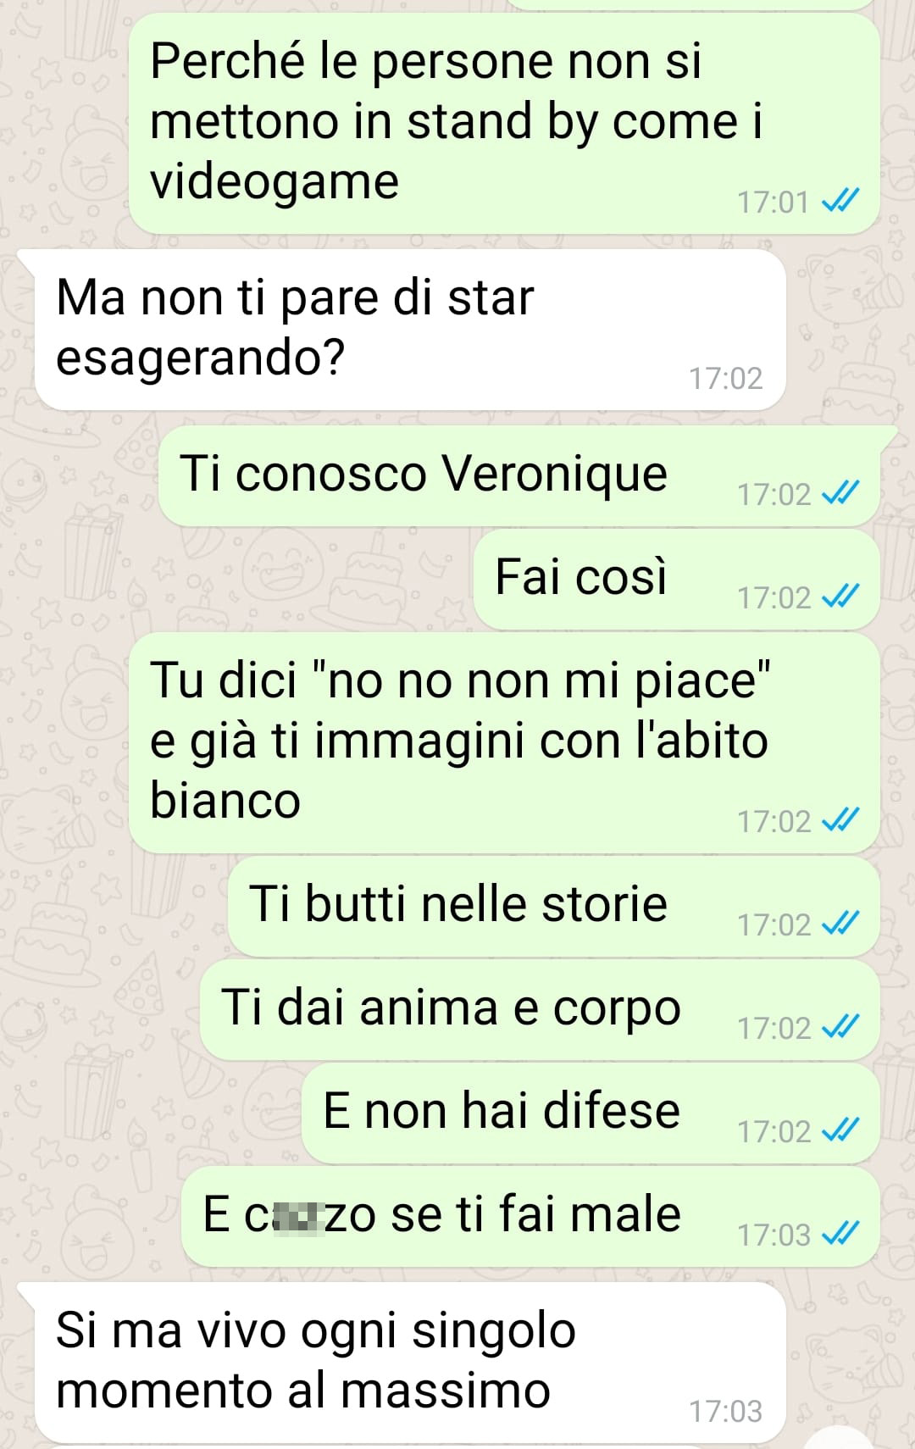This screenshot has width=915, height=1449.
Task: Tap read ticks on 'se ti fai male' message
Action: tap(840, 1234)
